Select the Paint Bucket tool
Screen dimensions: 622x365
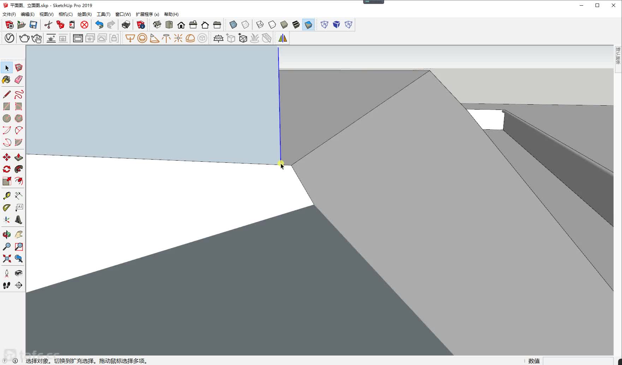point(7,80)
